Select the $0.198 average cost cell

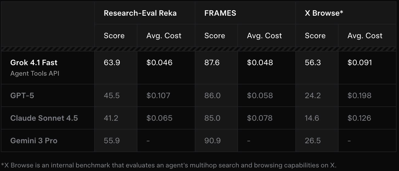pyautogui.click(x=359, y=96)
